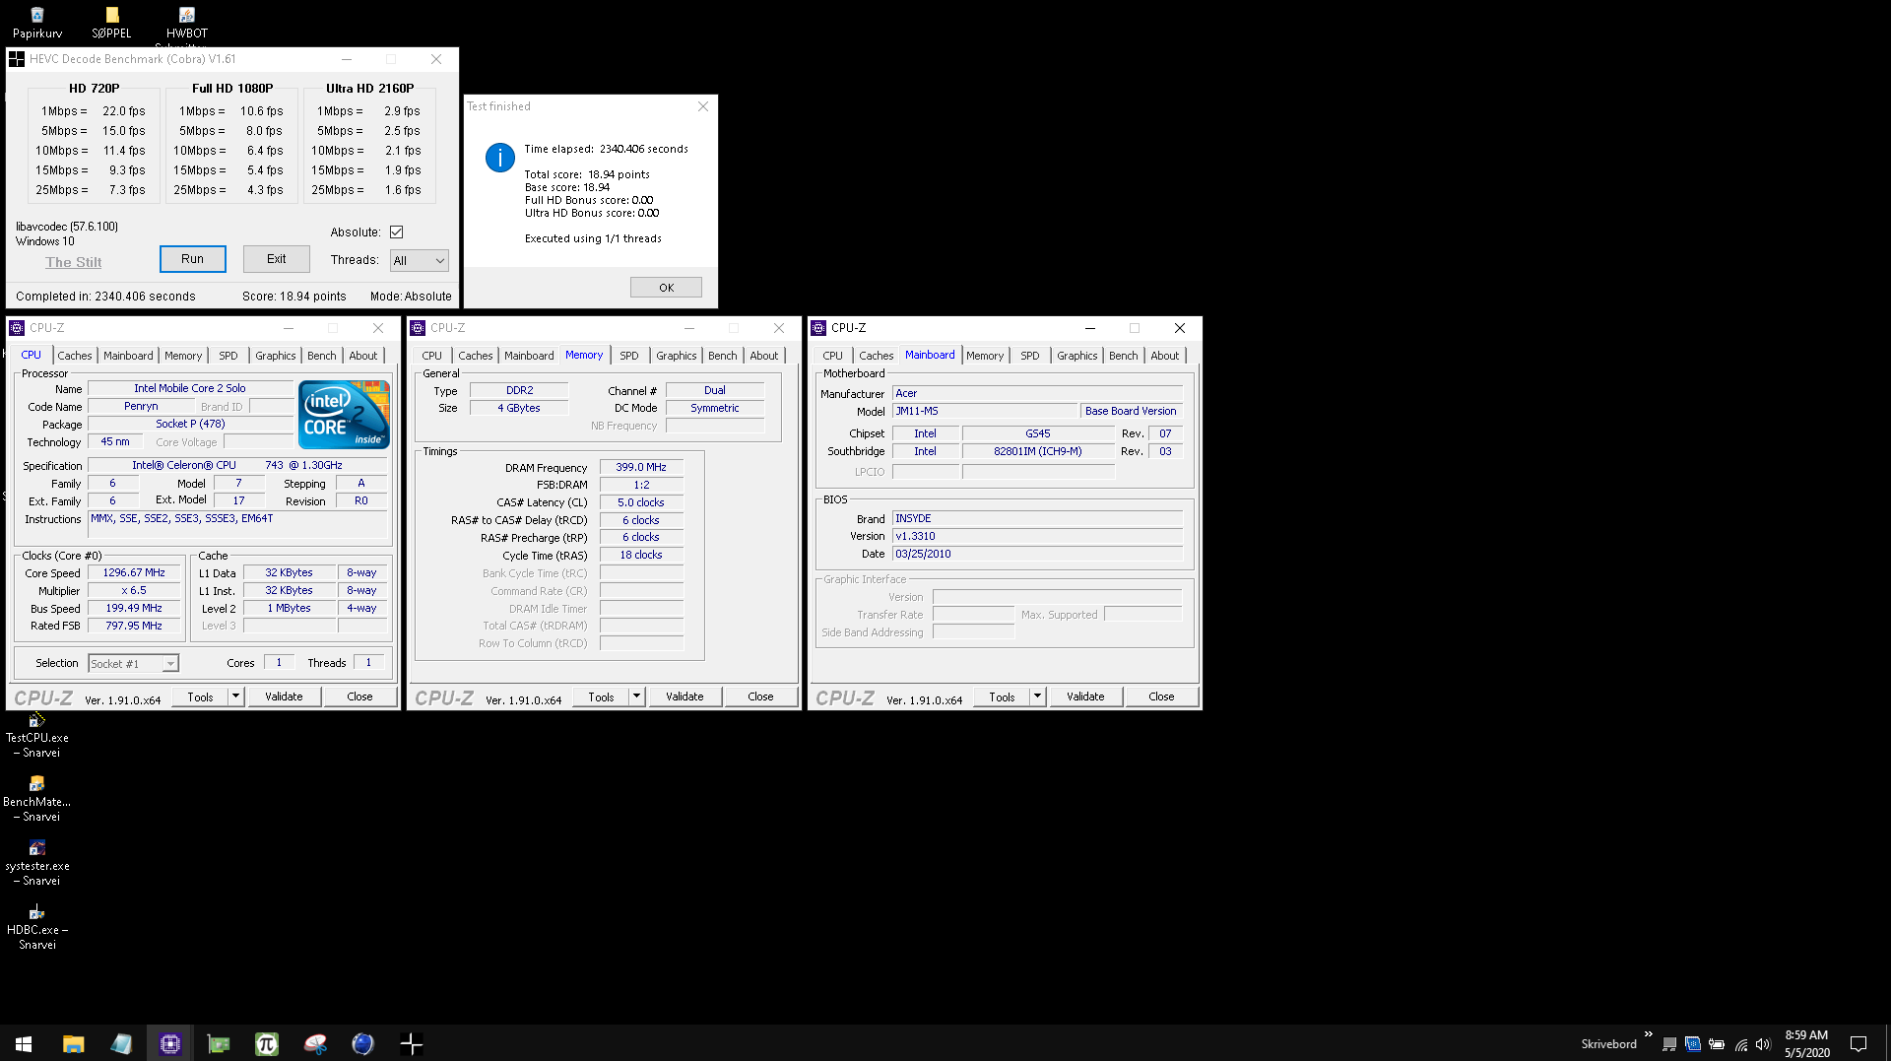The height and width of the screenshot is (1061, 1891).
Task: Click the HEVC Decode Benchmark title icon
Action: coord(17,59)
